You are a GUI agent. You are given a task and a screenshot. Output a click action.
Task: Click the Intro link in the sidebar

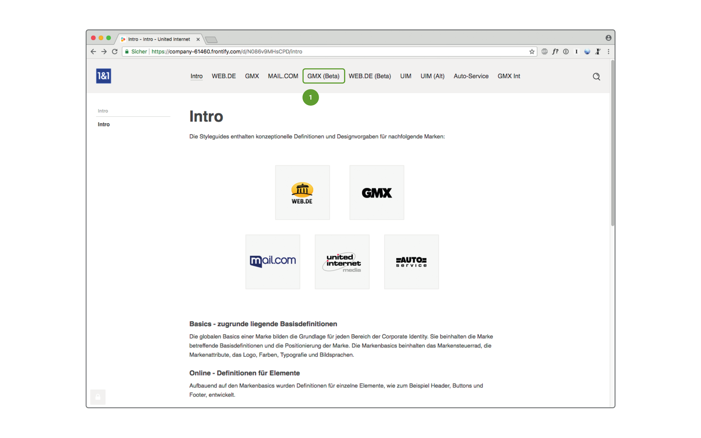(104, 124)
